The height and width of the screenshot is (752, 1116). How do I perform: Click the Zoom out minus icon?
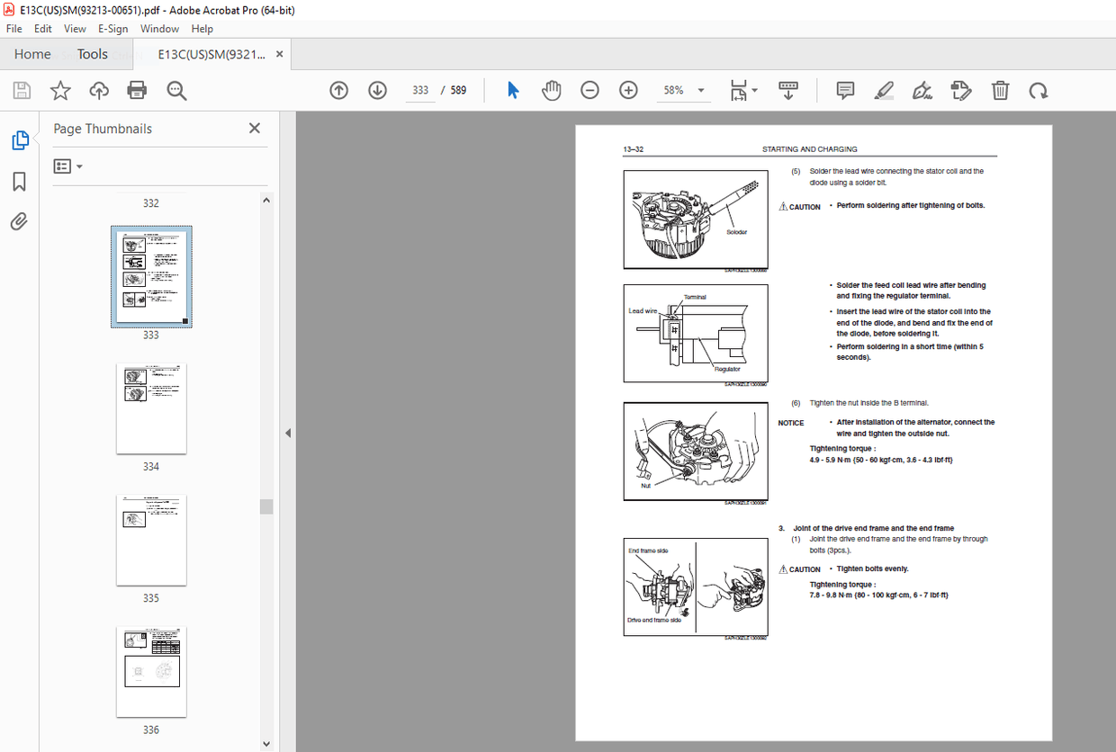point(589,90)
